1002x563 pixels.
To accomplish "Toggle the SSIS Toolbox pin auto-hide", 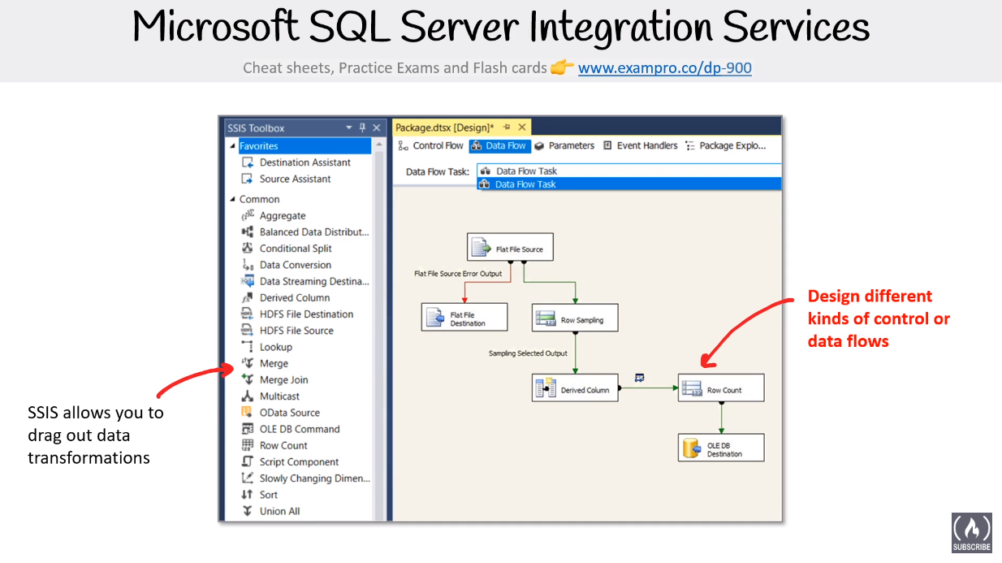I will [x=363, y=128].
